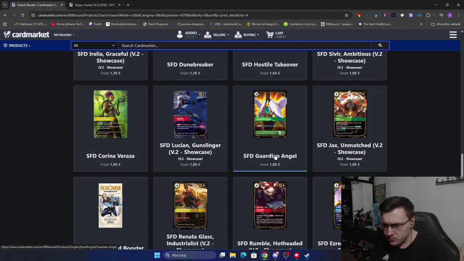
Task: Open SFD Guardian Angel product link
Action: click(270, 156)
